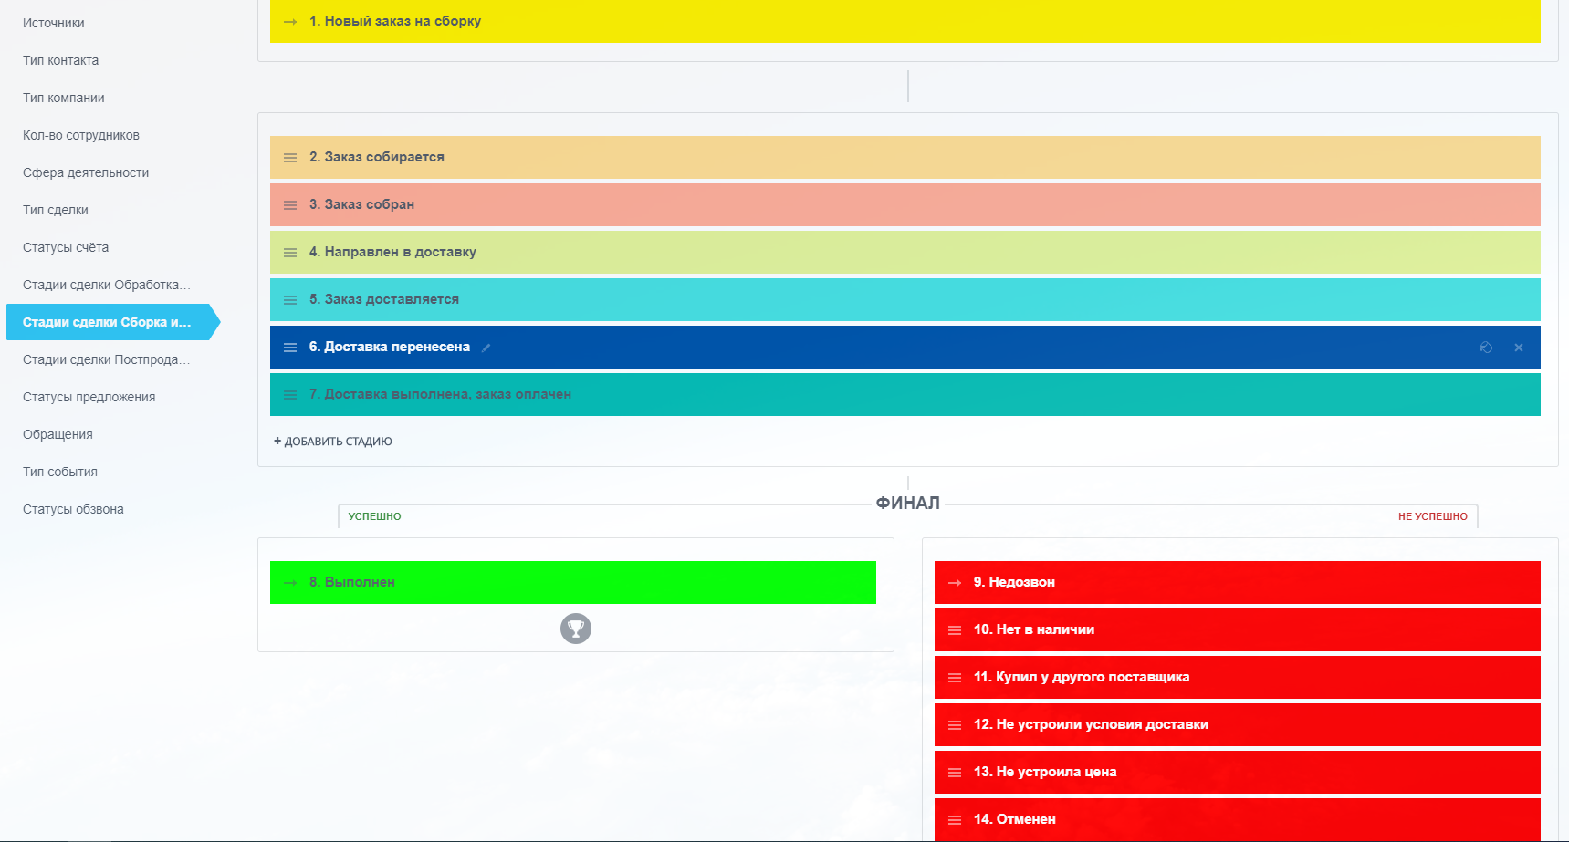The height and width of the screenshot is (842, 1569).
Task: Select 'Статусы счёта' in the left menu
Action: pos(66,247)
